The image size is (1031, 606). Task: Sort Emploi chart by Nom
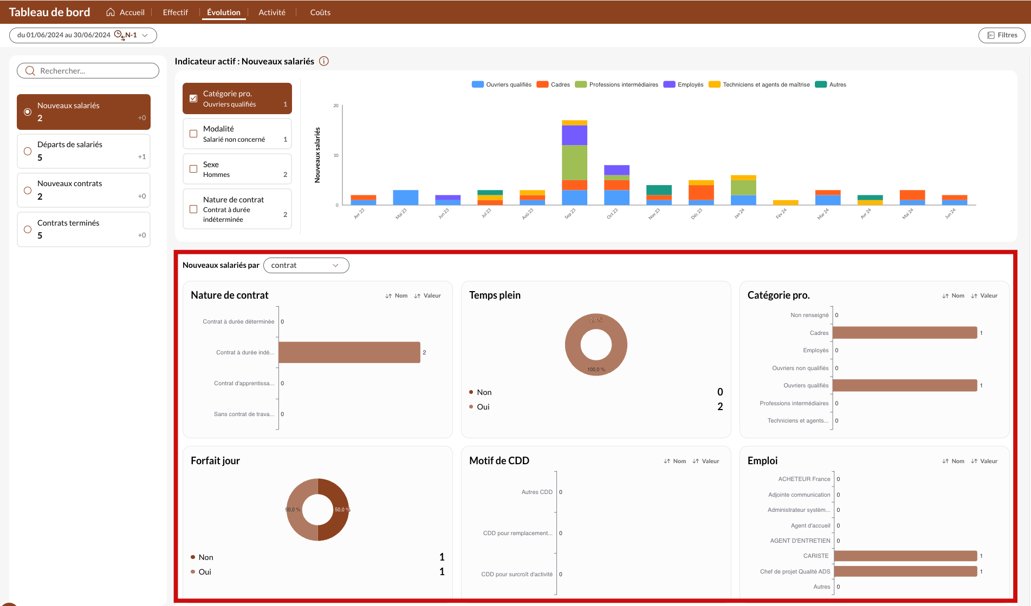tap(954, 461)
